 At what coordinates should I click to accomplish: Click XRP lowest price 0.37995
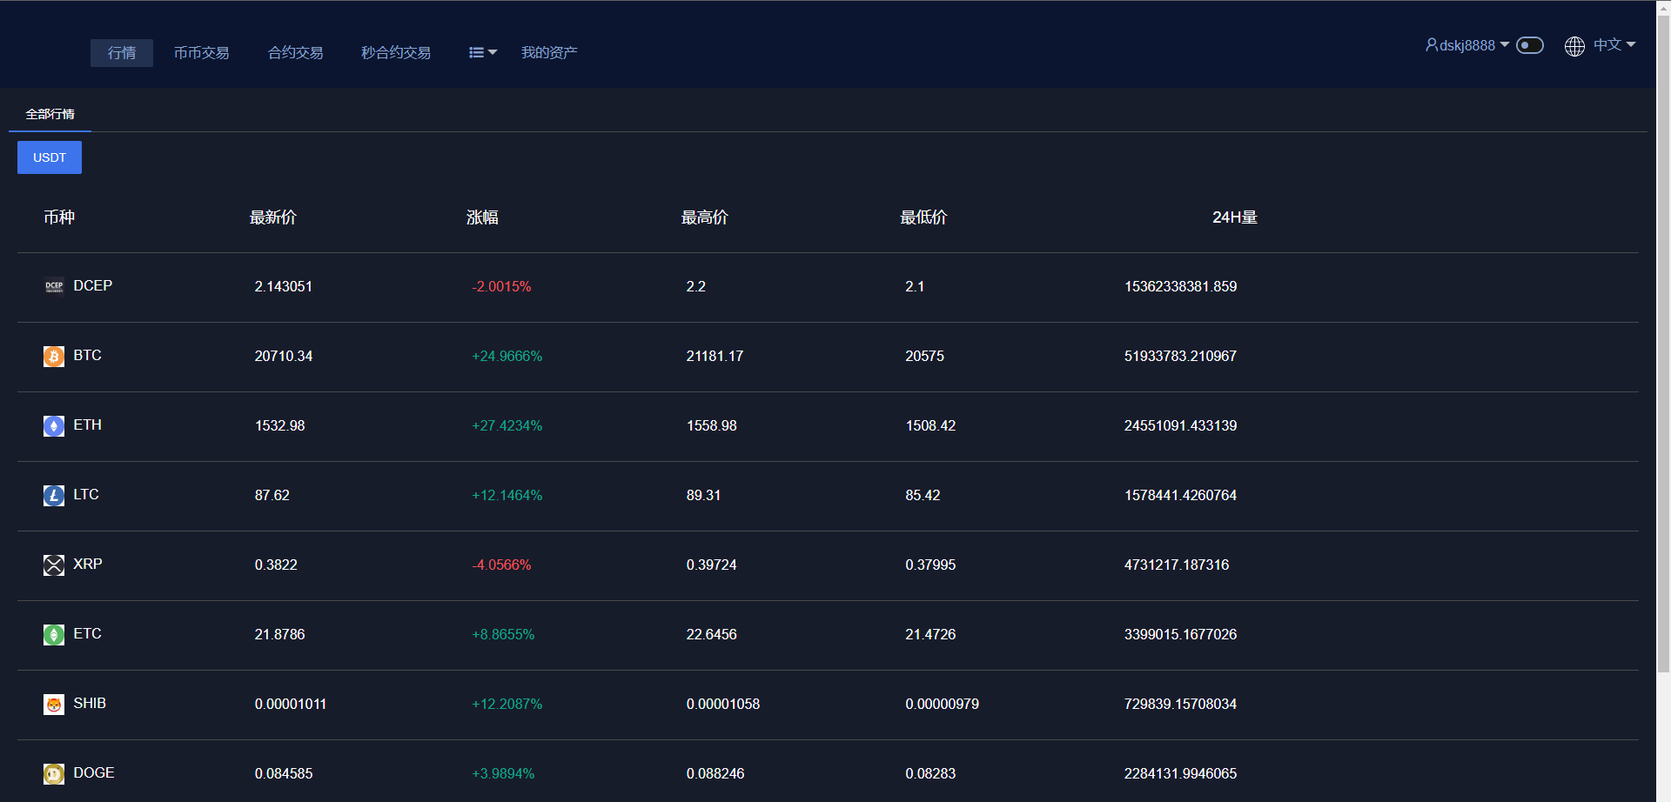click(930, 565)
